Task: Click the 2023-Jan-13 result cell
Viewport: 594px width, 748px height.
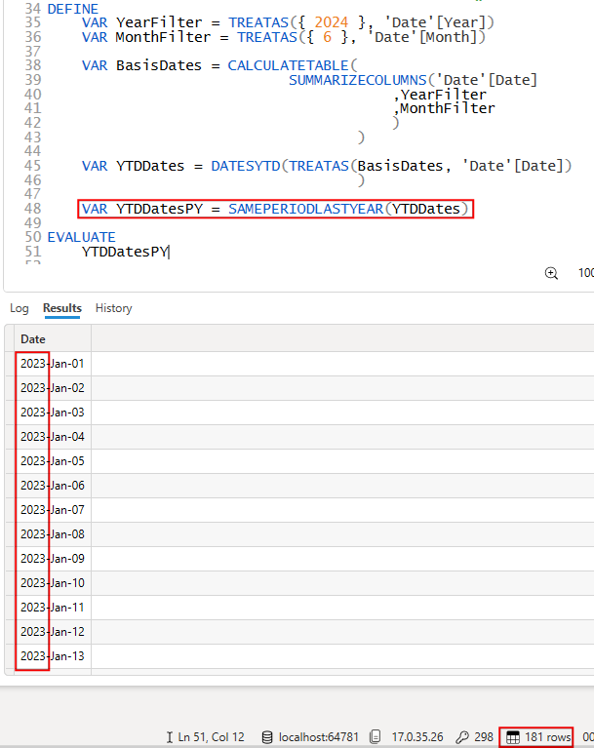Action: click(x=53, y=656)
